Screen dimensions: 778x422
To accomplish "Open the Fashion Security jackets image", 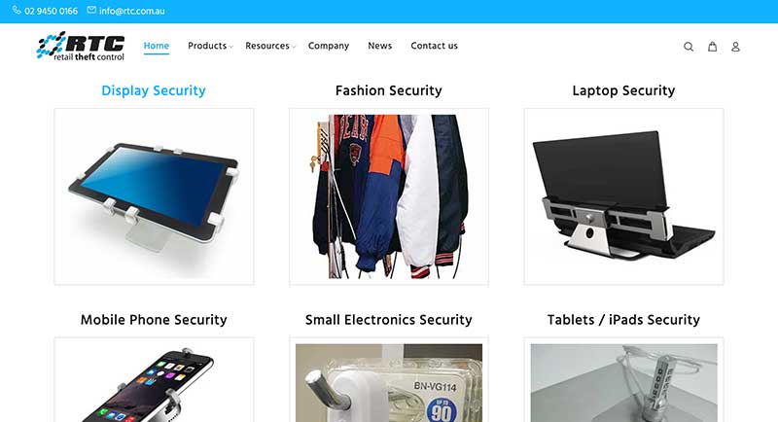I will click(x=388, y=196).
